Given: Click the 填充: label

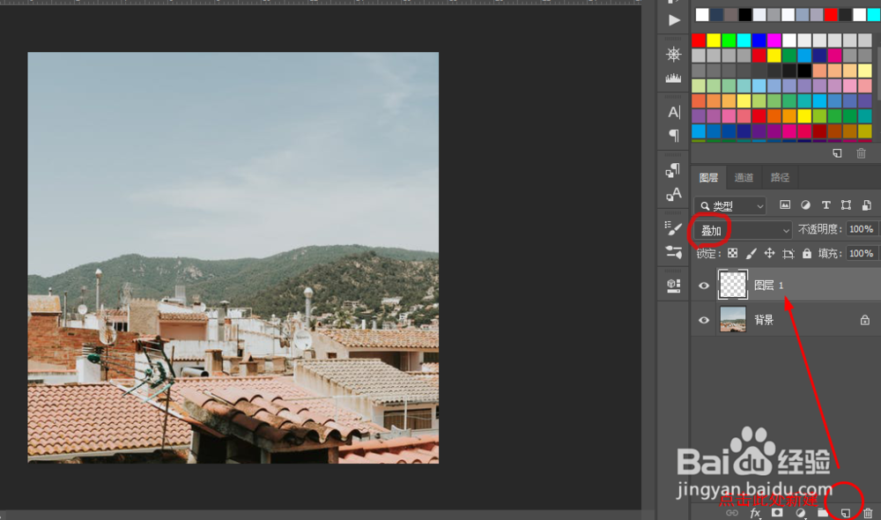Looking at the screenshot, I should pyautogui.click(x=831, y=254).
